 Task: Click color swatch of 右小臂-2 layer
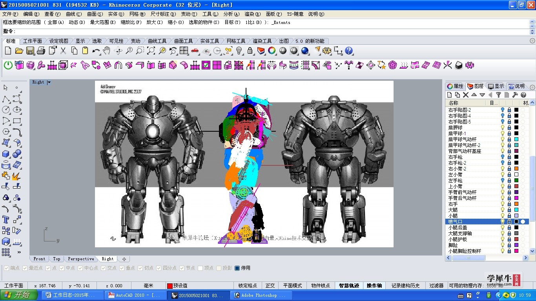(x=516, y=169)
